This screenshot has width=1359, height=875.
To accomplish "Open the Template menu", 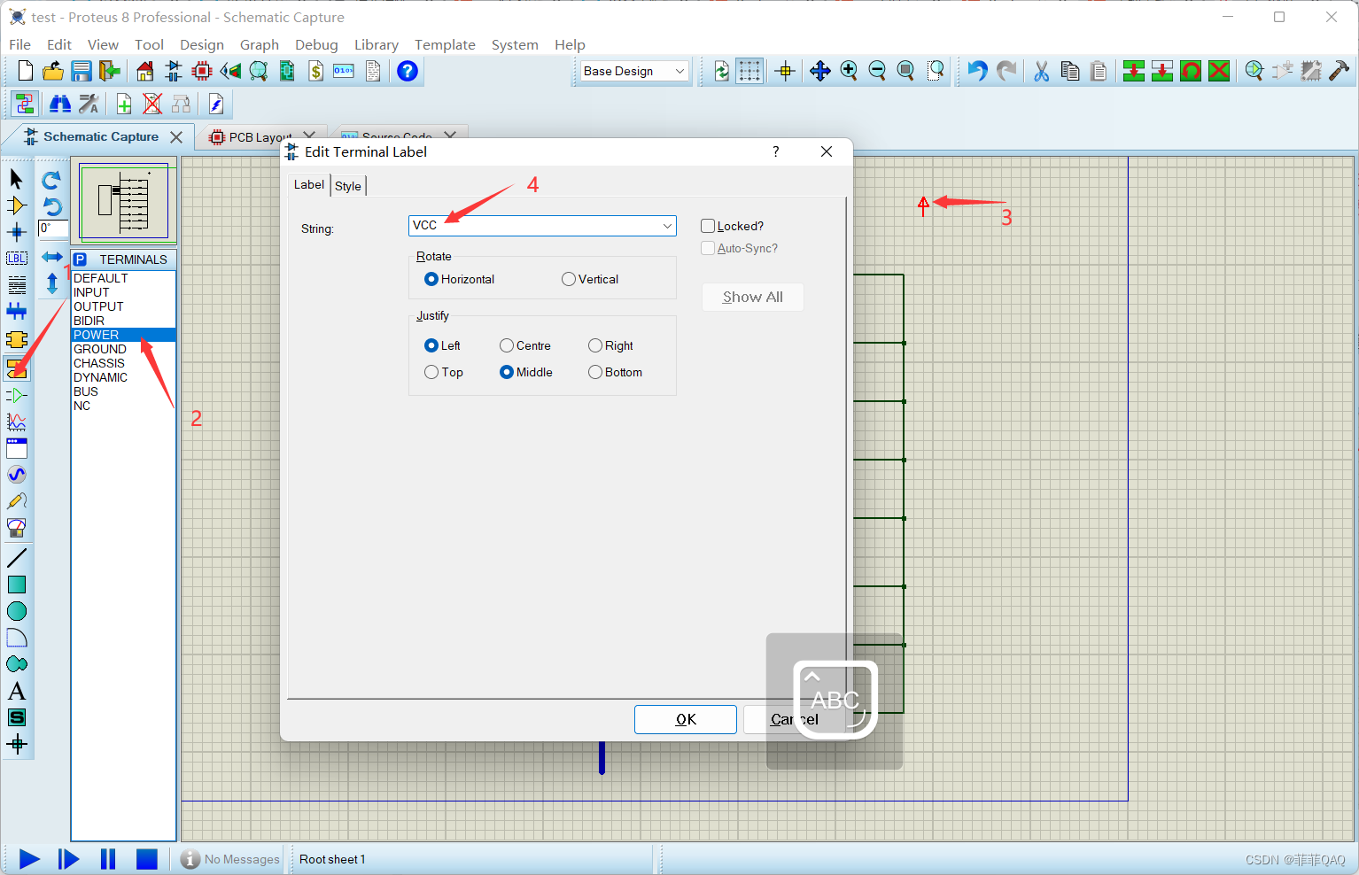I will tap(445, 44).
